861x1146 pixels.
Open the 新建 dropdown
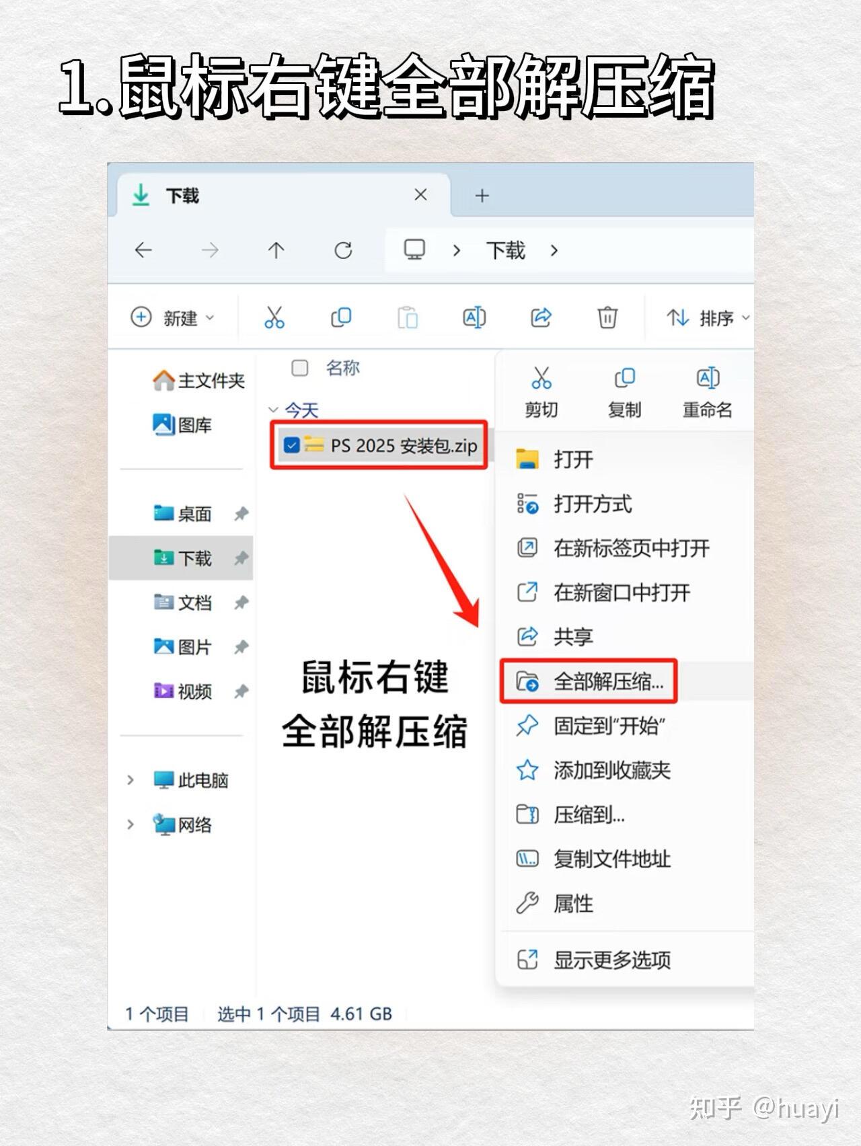pos(172,317)
